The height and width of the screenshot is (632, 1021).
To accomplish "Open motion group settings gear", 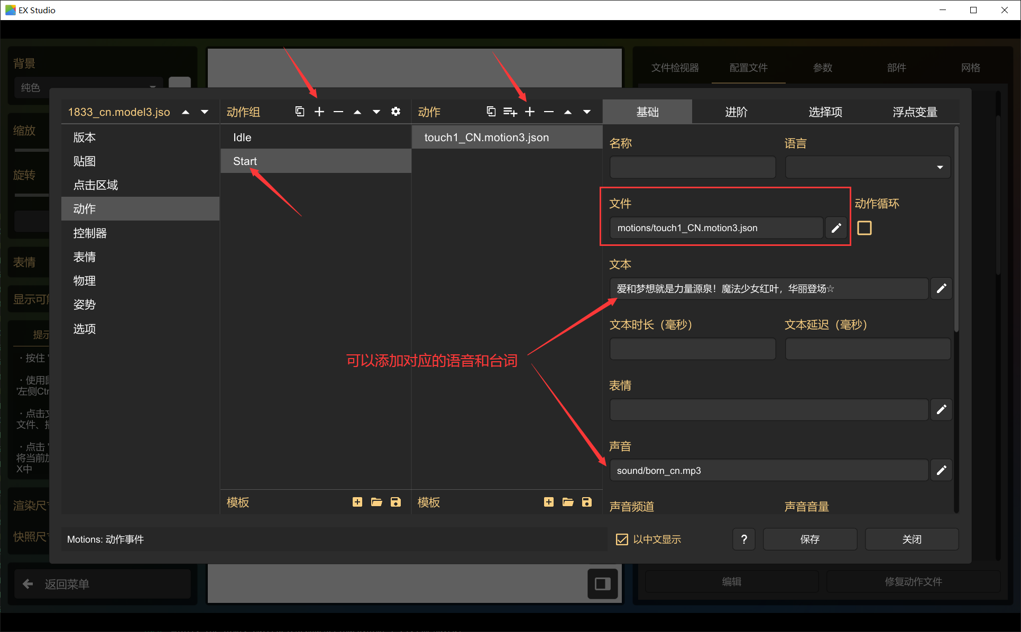I will [395, 112].
